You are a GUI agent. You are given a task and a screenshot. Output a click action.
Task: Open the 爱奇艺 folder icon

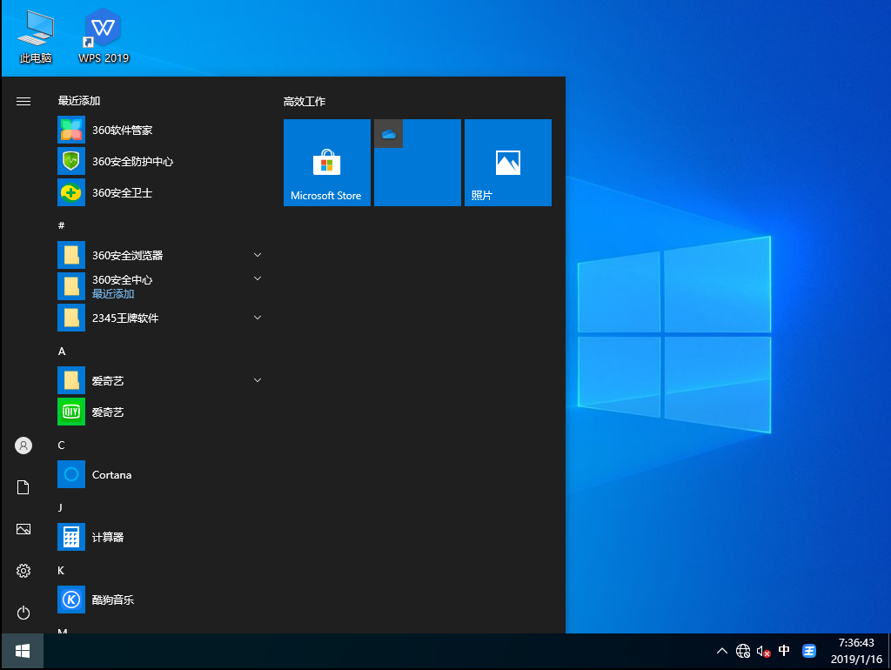[x=71, y=380]
